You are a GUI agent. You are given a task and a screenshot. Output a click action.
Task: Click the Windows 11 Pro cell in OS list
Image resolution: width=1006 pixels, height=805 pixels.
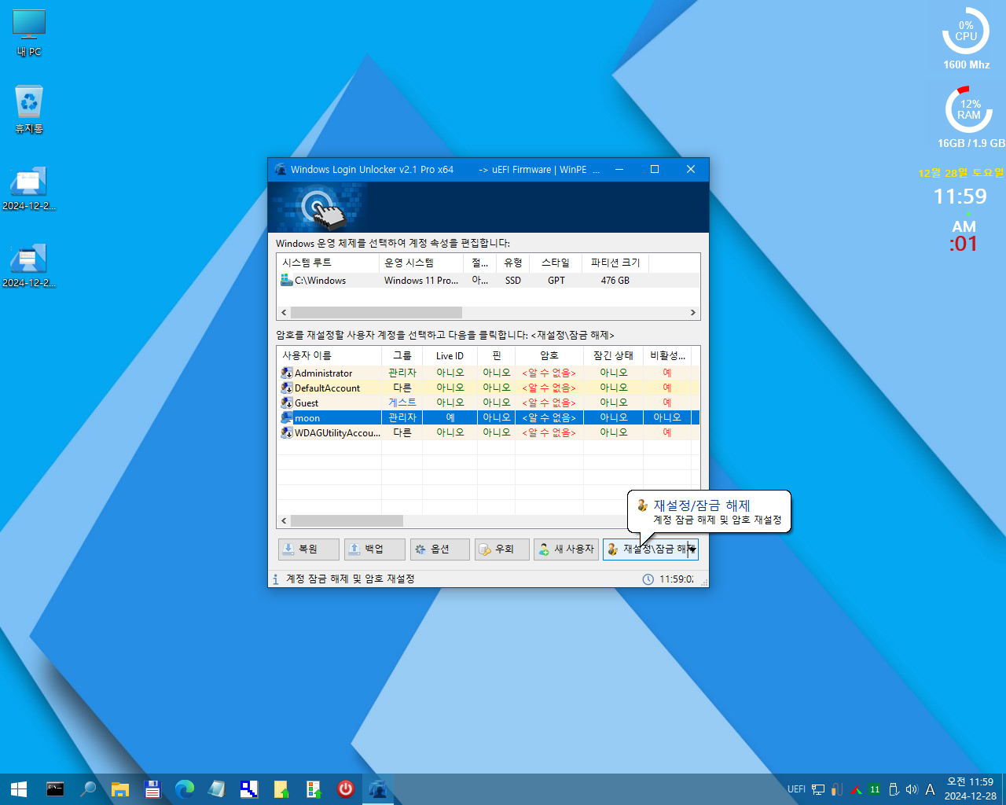coord(421,281)
